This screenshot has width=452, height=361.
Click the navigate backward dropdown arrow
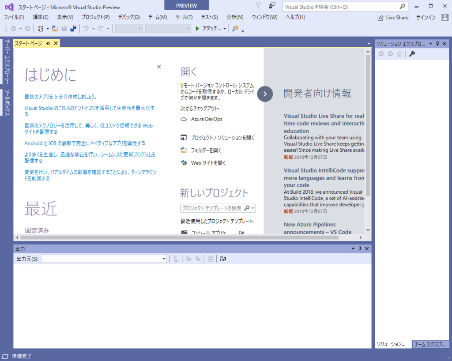(x=20, y=29)
